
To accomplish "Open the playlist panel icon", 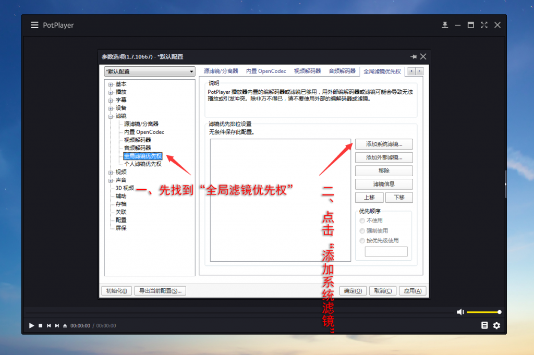I will click(x=484, y=325).
